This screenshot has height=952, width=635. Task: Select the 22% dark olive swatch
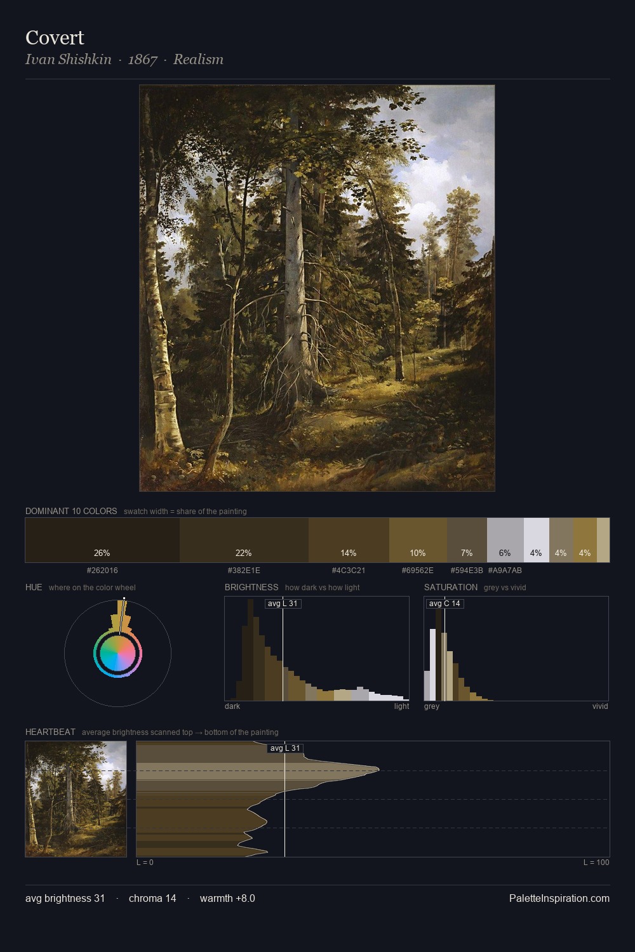point(244,540)
